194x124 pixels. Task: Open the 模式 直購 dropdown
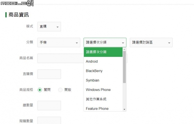[x=49, y=27]
